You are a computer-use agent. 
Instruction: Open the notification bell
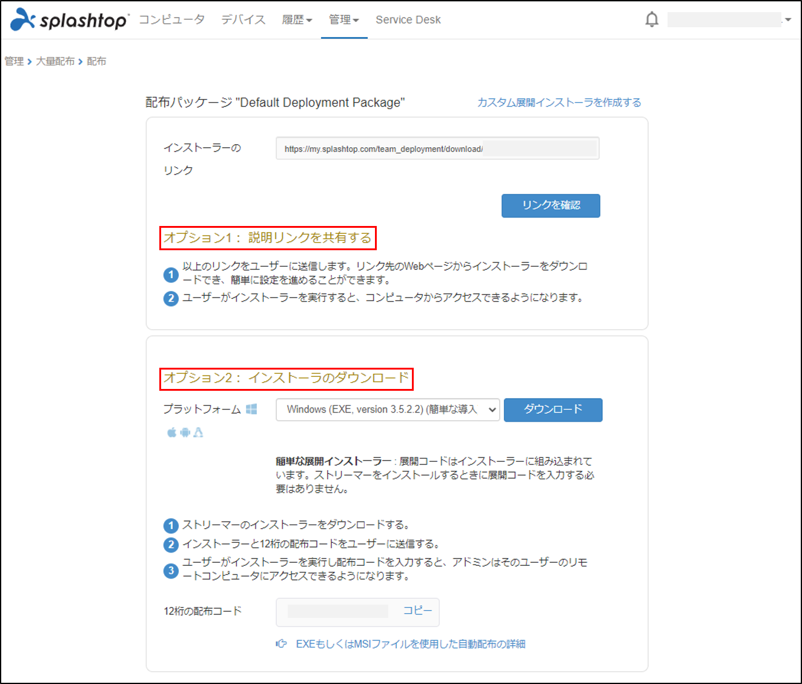coord(652,19)
